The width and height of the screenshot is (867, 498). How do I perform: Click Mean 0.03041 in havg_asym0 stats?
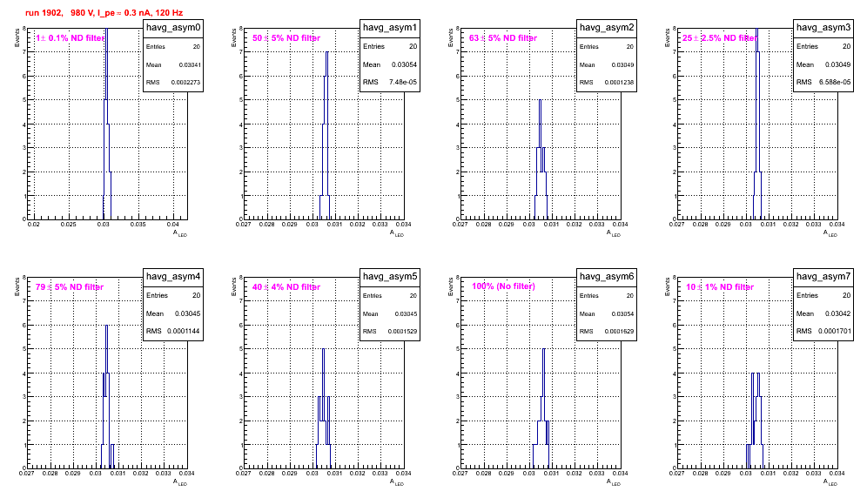click(173, 64)
